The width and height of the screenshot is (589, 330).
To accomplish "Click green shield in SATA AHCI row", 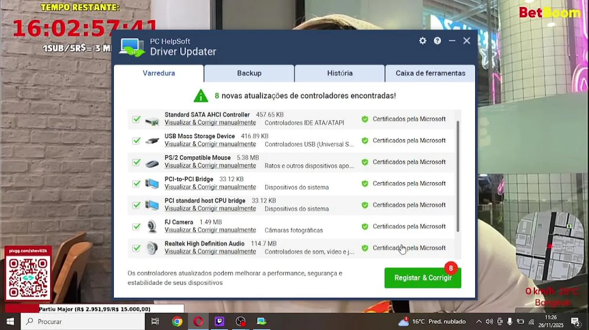I will pyautogui.click(x=365, y=119).
